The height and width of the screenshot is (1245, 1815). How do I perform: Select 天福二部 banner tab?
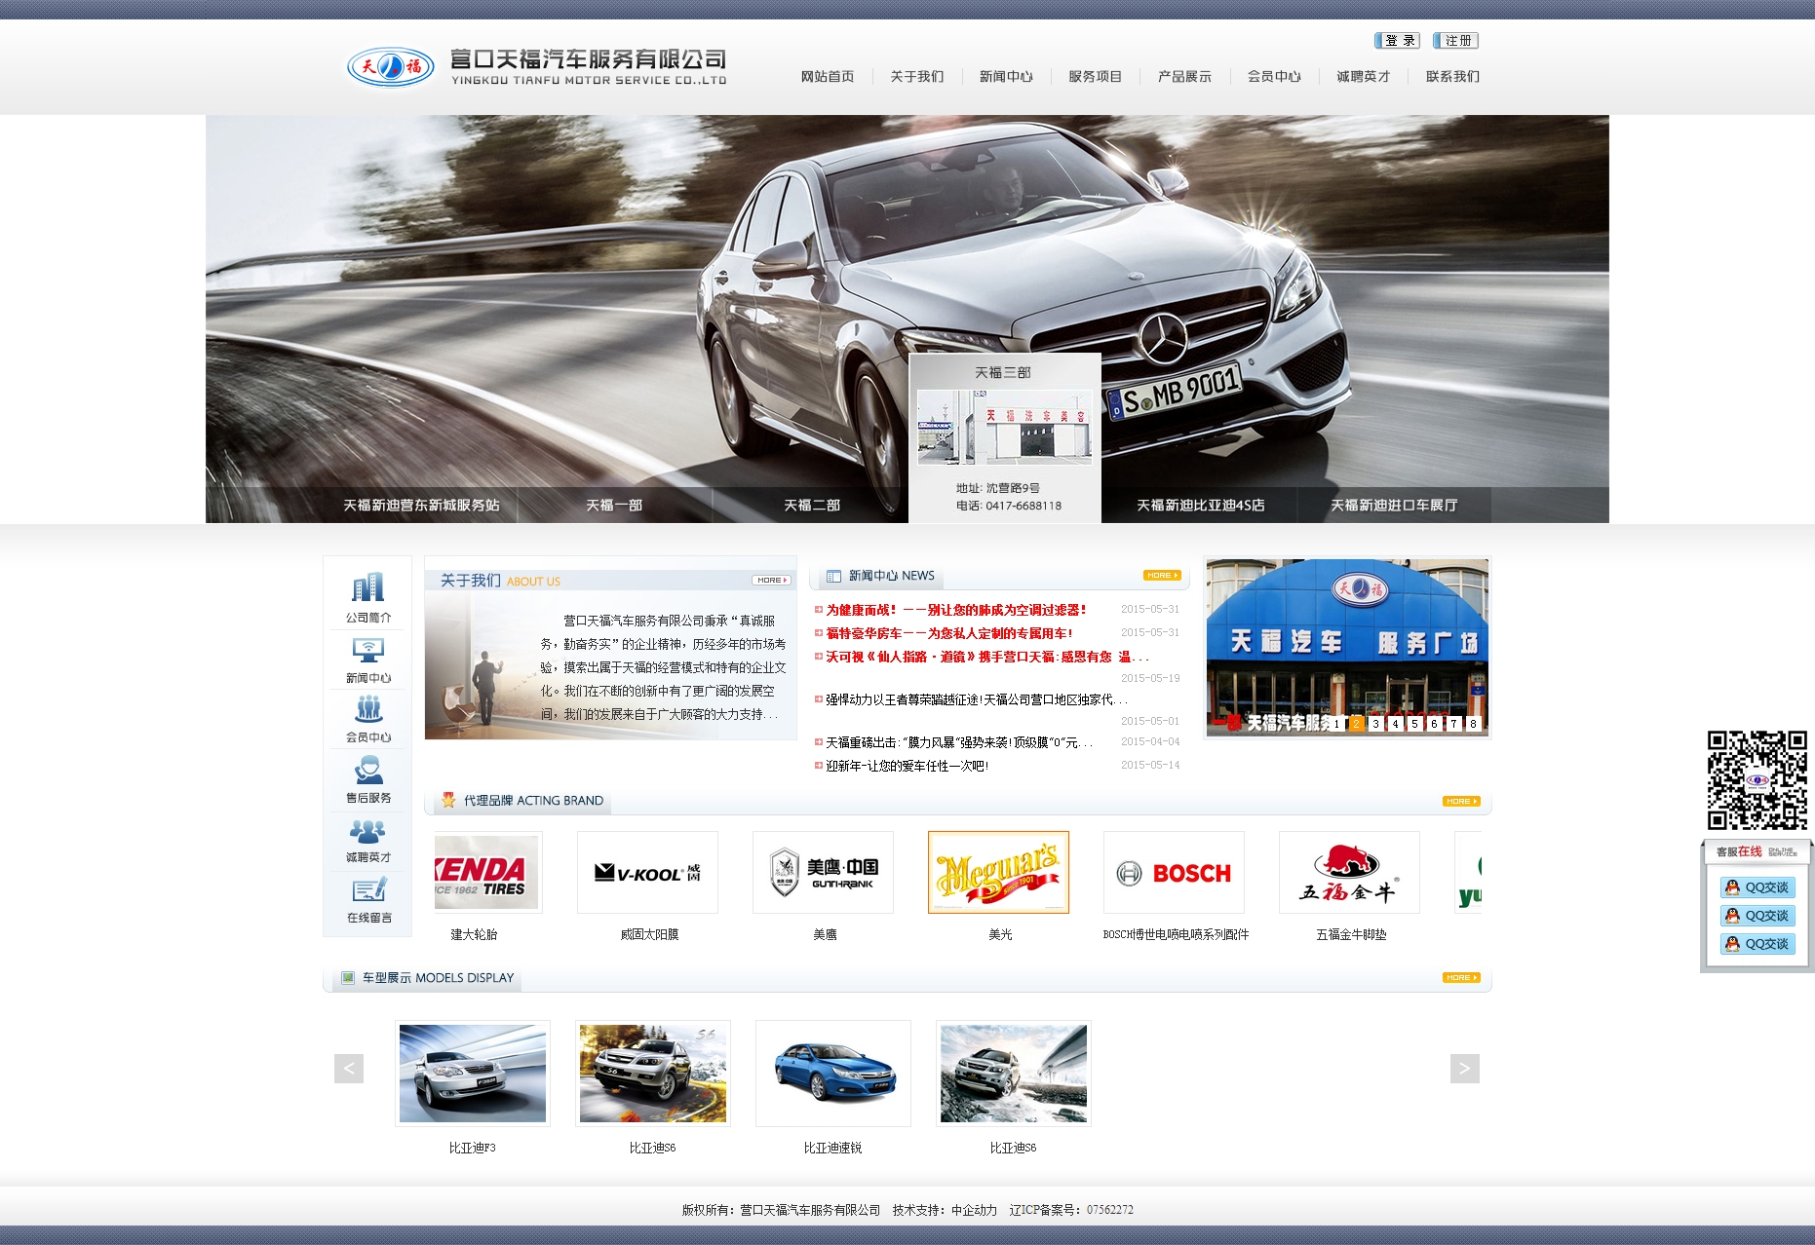coord(811,506)
